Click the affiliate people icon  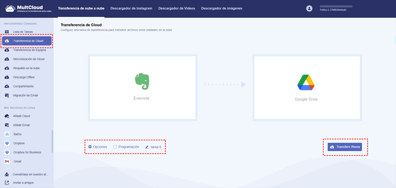click(x=7, y=174)
